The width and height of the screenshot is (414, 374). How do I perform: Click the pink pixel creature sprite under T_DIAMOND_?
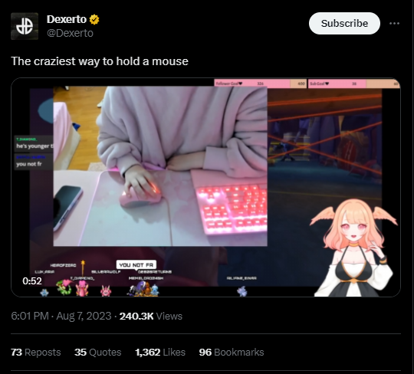(x=81, y=288)
